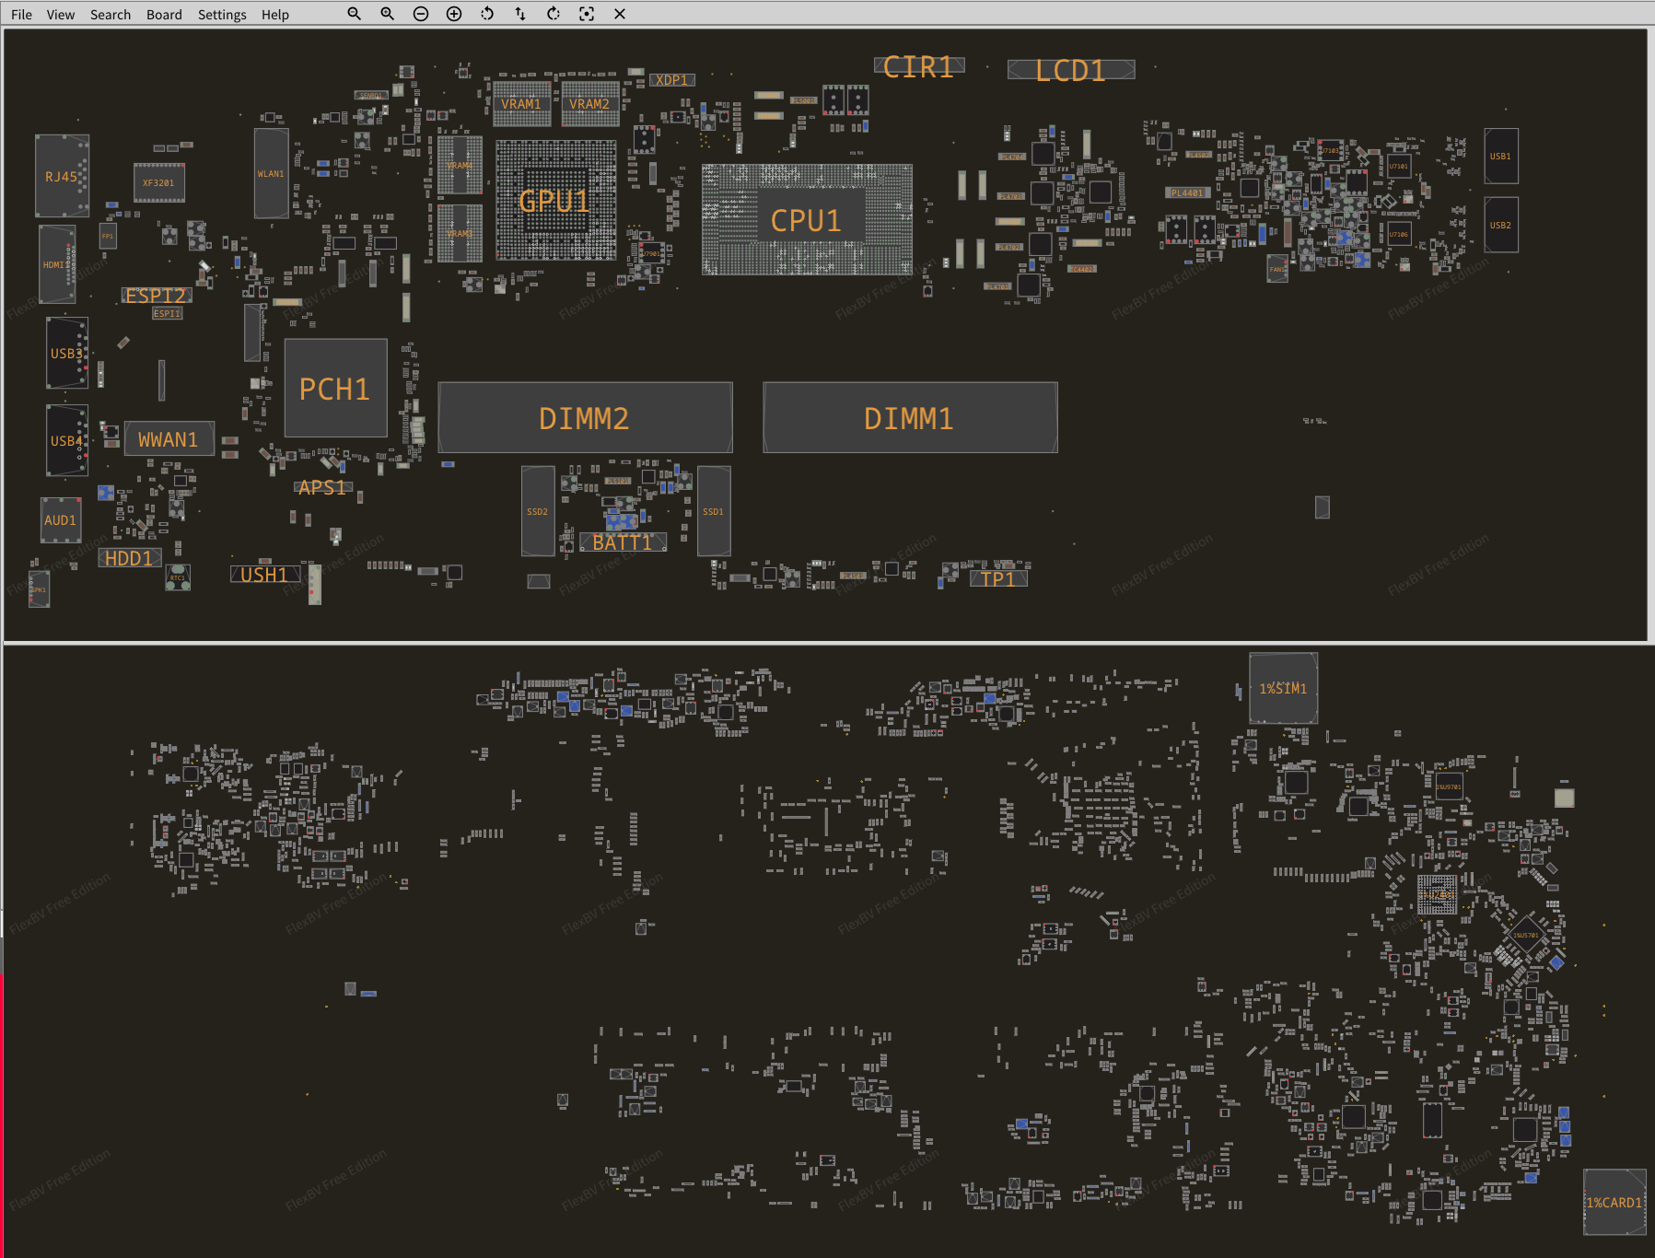The image size is (1655, 1258).
Task: Click the zoom out magnifier icon
Action: pyautogui.click(x=354, y=14)
